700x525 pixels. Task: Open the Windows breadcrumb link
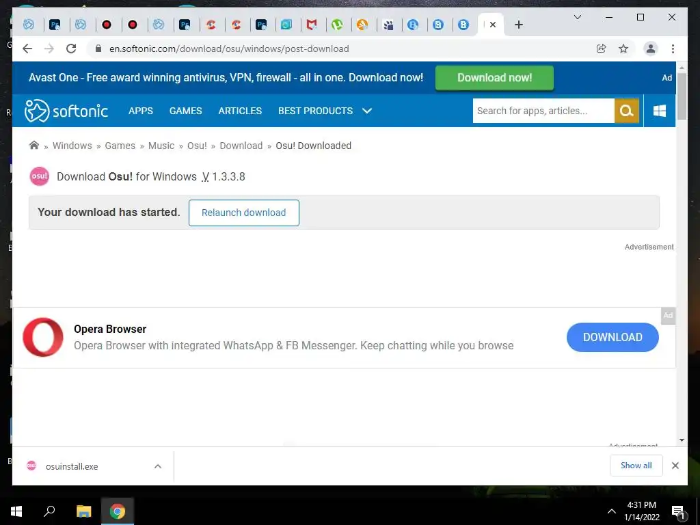tap(72, 146)
